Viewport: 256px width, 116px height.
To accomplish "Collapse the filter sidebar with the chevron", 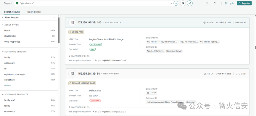I will click(54, 18).
